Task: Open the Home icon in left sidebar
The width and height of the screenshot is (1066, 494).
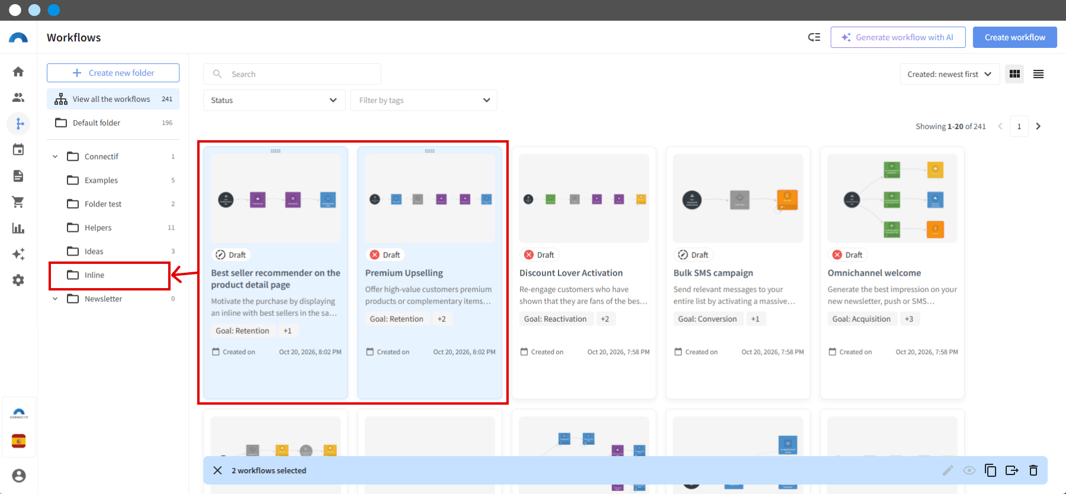Action: point(18,72)
